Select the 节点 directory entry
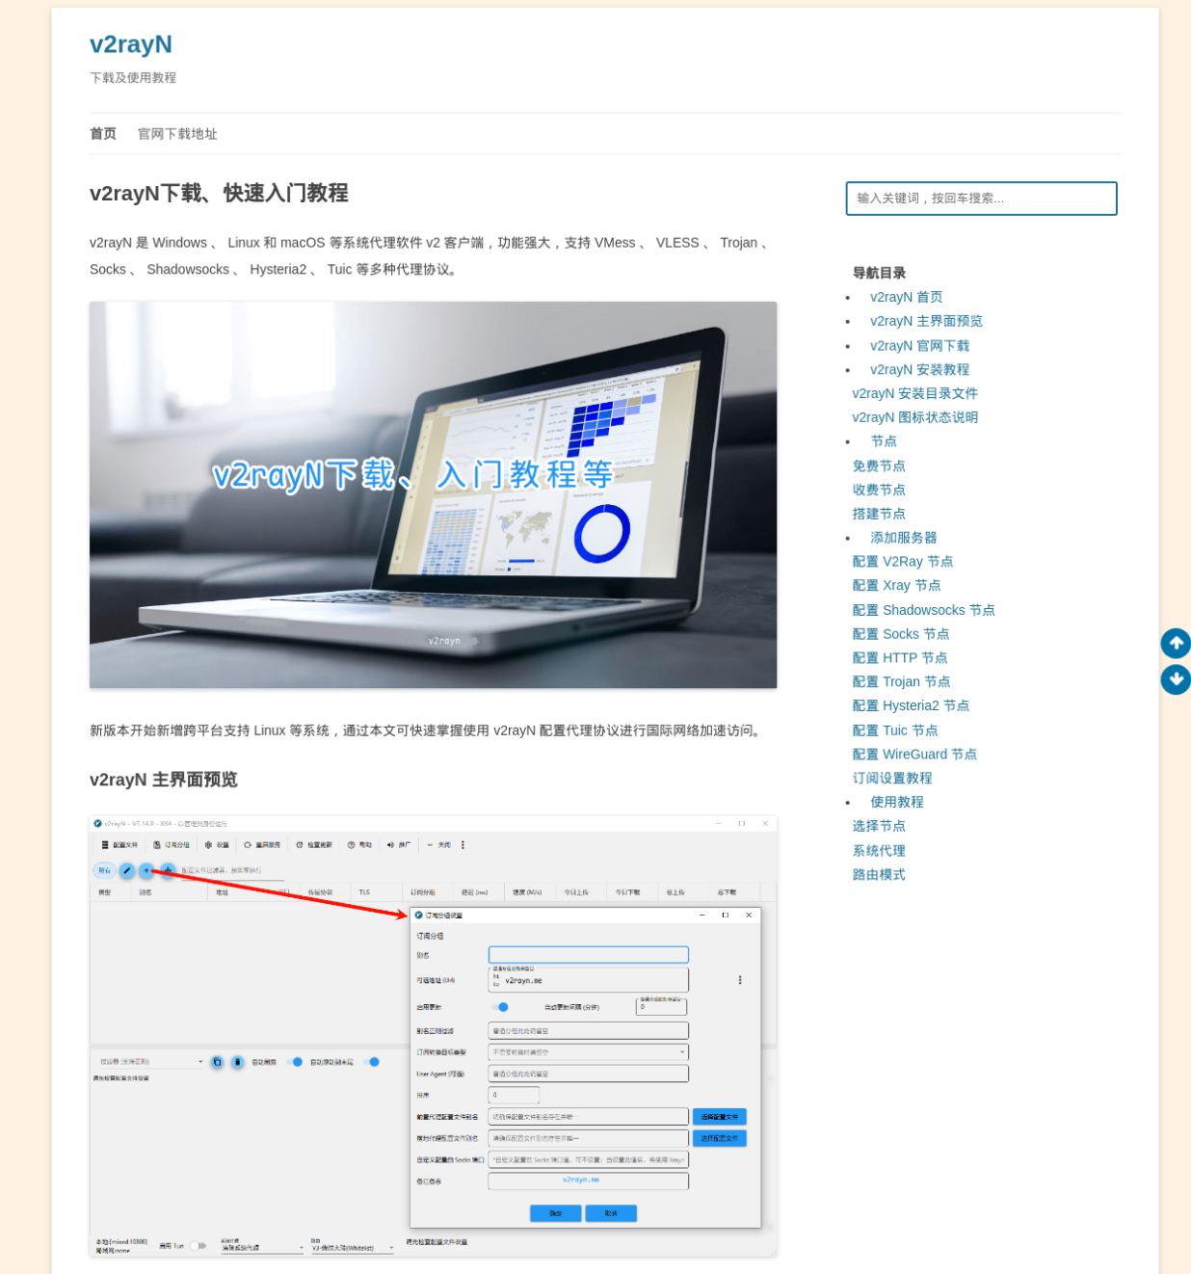Image resolution: width=1191 pixels, height=1274 pixels. click(x=884, y=441)
